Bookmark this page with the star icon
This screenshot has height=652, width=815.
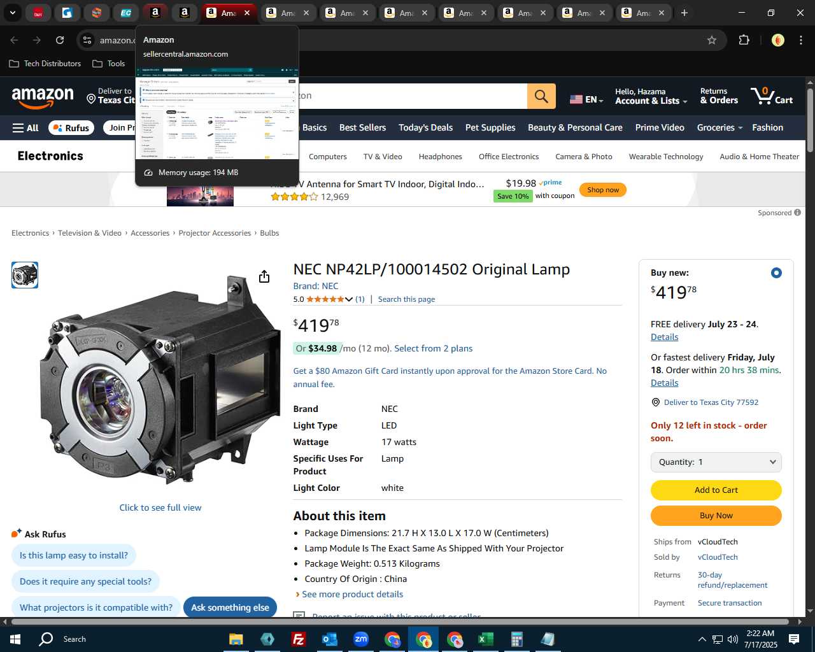click(712, 40)
